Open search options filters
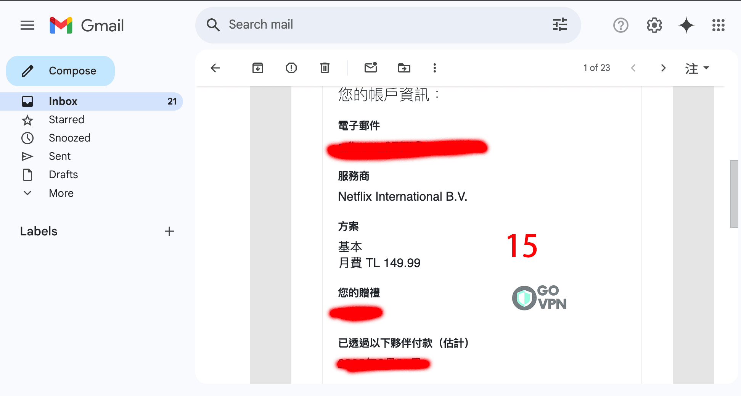Image resolution: width=741 pixels, height=396 pixels. coord(559,25)
